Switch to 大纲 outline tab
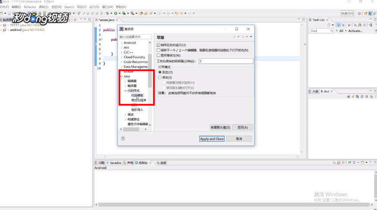This screenshot has height=210, width=377. 314,92
